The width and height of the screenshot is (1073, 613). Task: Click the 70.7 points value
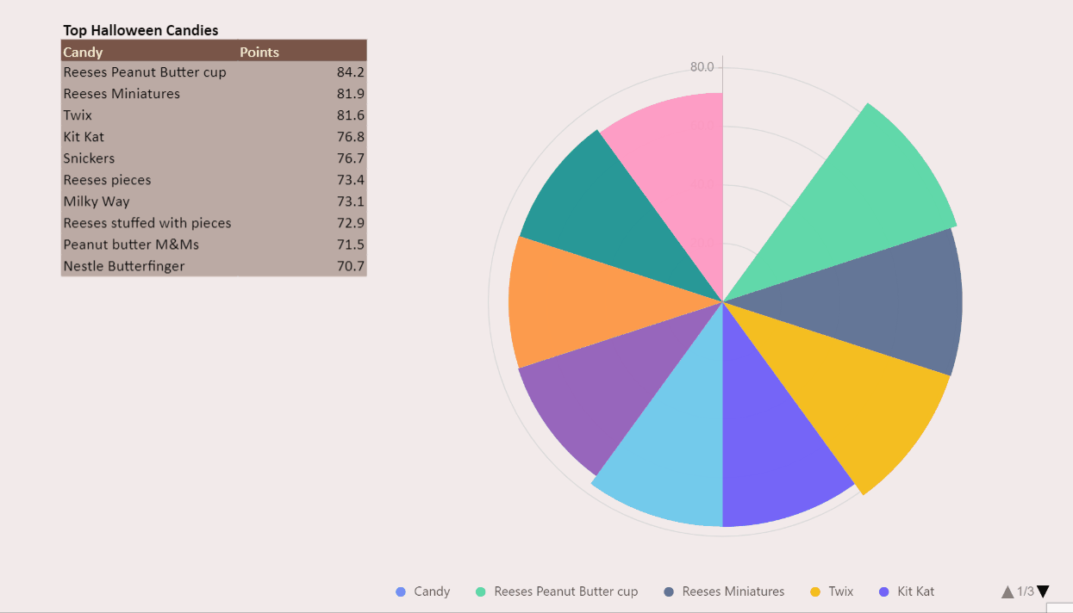click(x=351, y=266)
